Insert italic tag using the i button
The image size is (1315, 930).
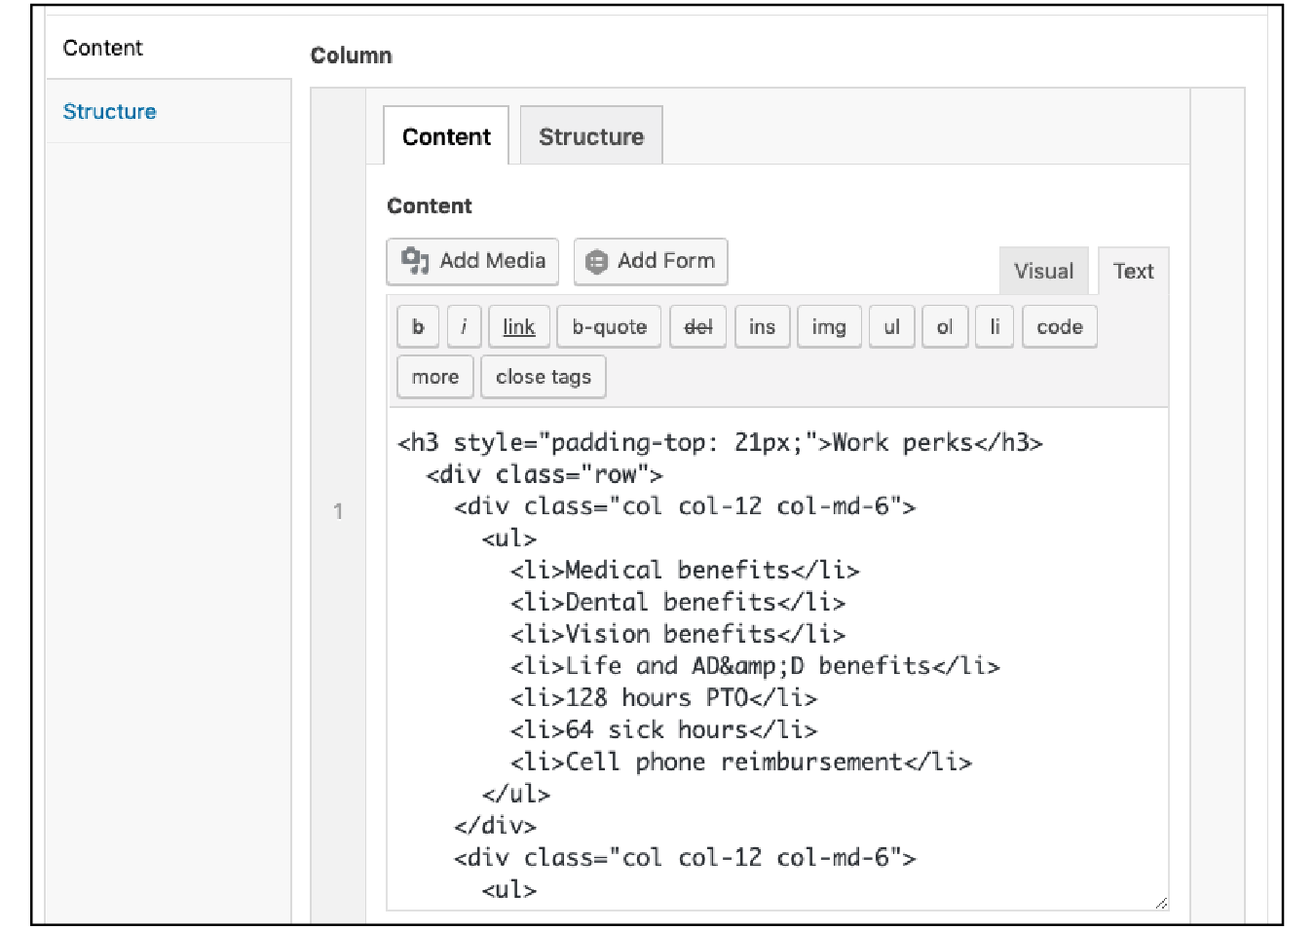(x=464, y=326)
